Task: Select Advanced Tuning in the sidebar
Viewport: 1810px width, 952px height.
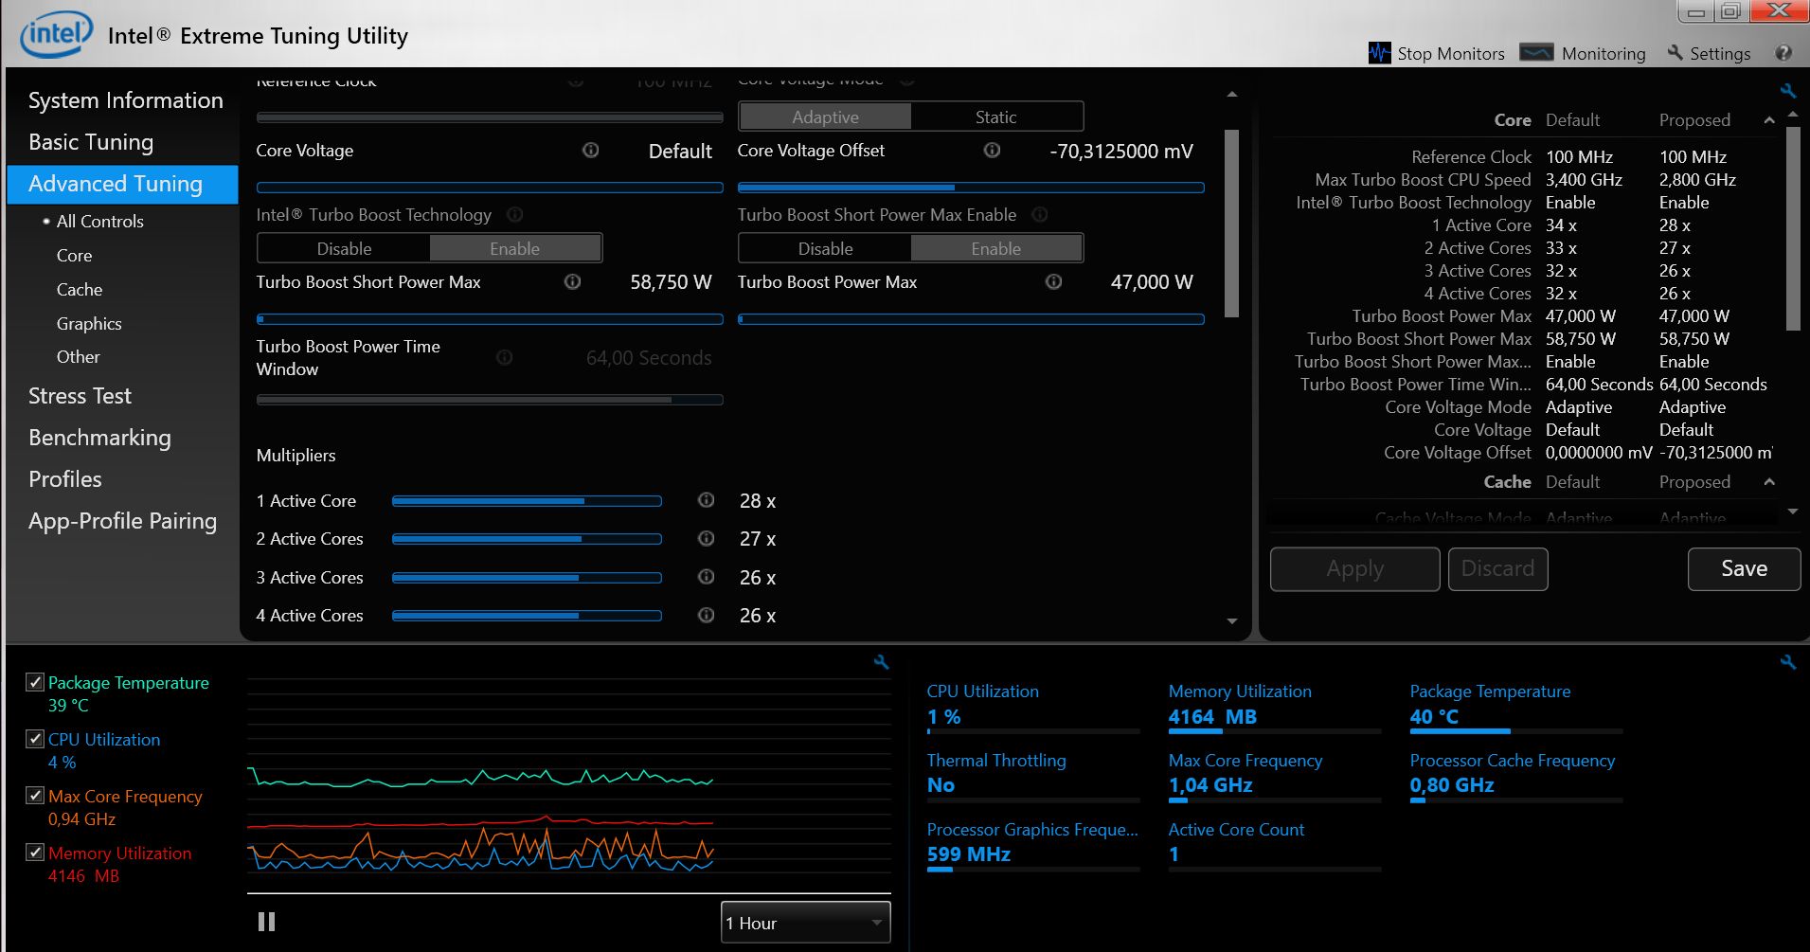Action: click(x=122, y=184)
